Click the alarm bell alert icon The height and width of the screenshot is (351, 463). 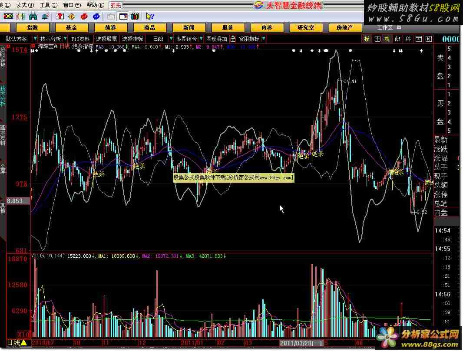pos(46,16)
